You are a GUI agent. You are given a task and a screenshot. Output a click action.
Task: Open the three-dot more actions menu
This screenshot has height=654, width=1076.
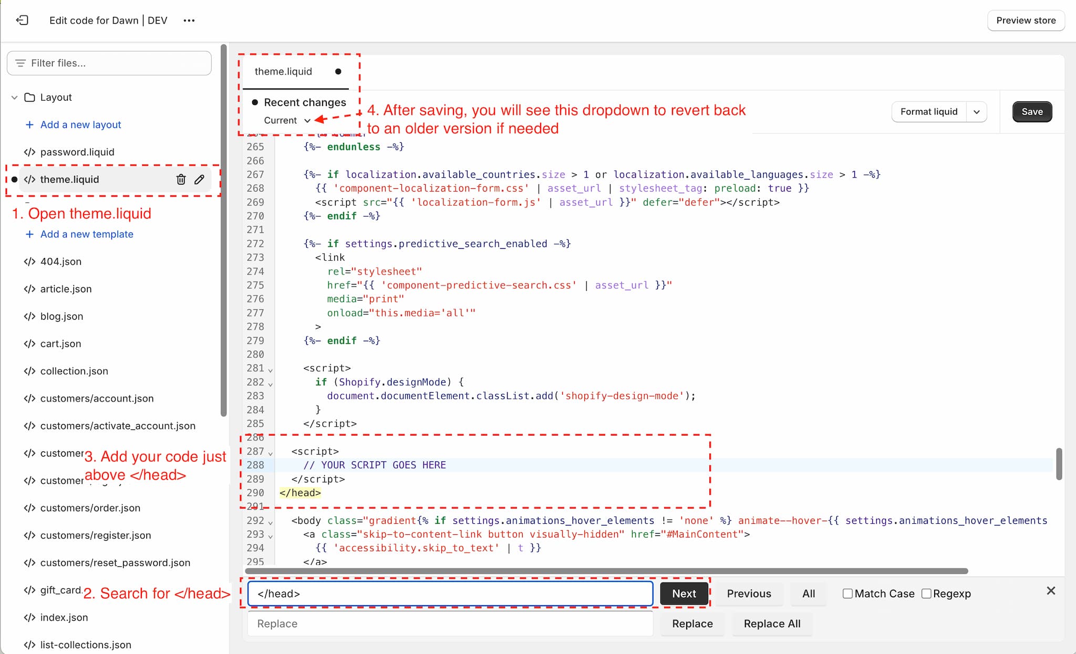[189, 20]
